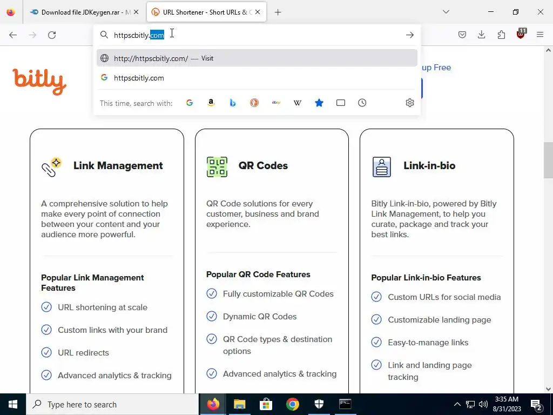
Task: Reload the current page
Action: pyautogui.click(x=52, y=35)
